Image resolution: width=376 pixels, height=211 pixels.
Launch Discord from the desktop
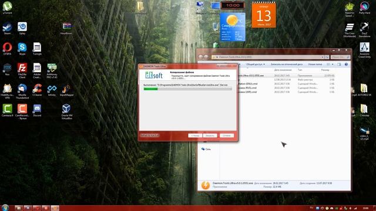(x=37, y=110)
